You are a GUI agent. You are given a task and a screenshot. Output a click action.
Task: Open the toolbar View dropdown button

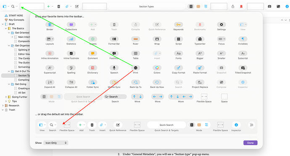pos(6,6)
